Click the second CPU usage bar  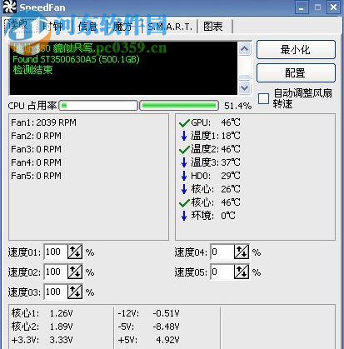[x=179, y=106]
